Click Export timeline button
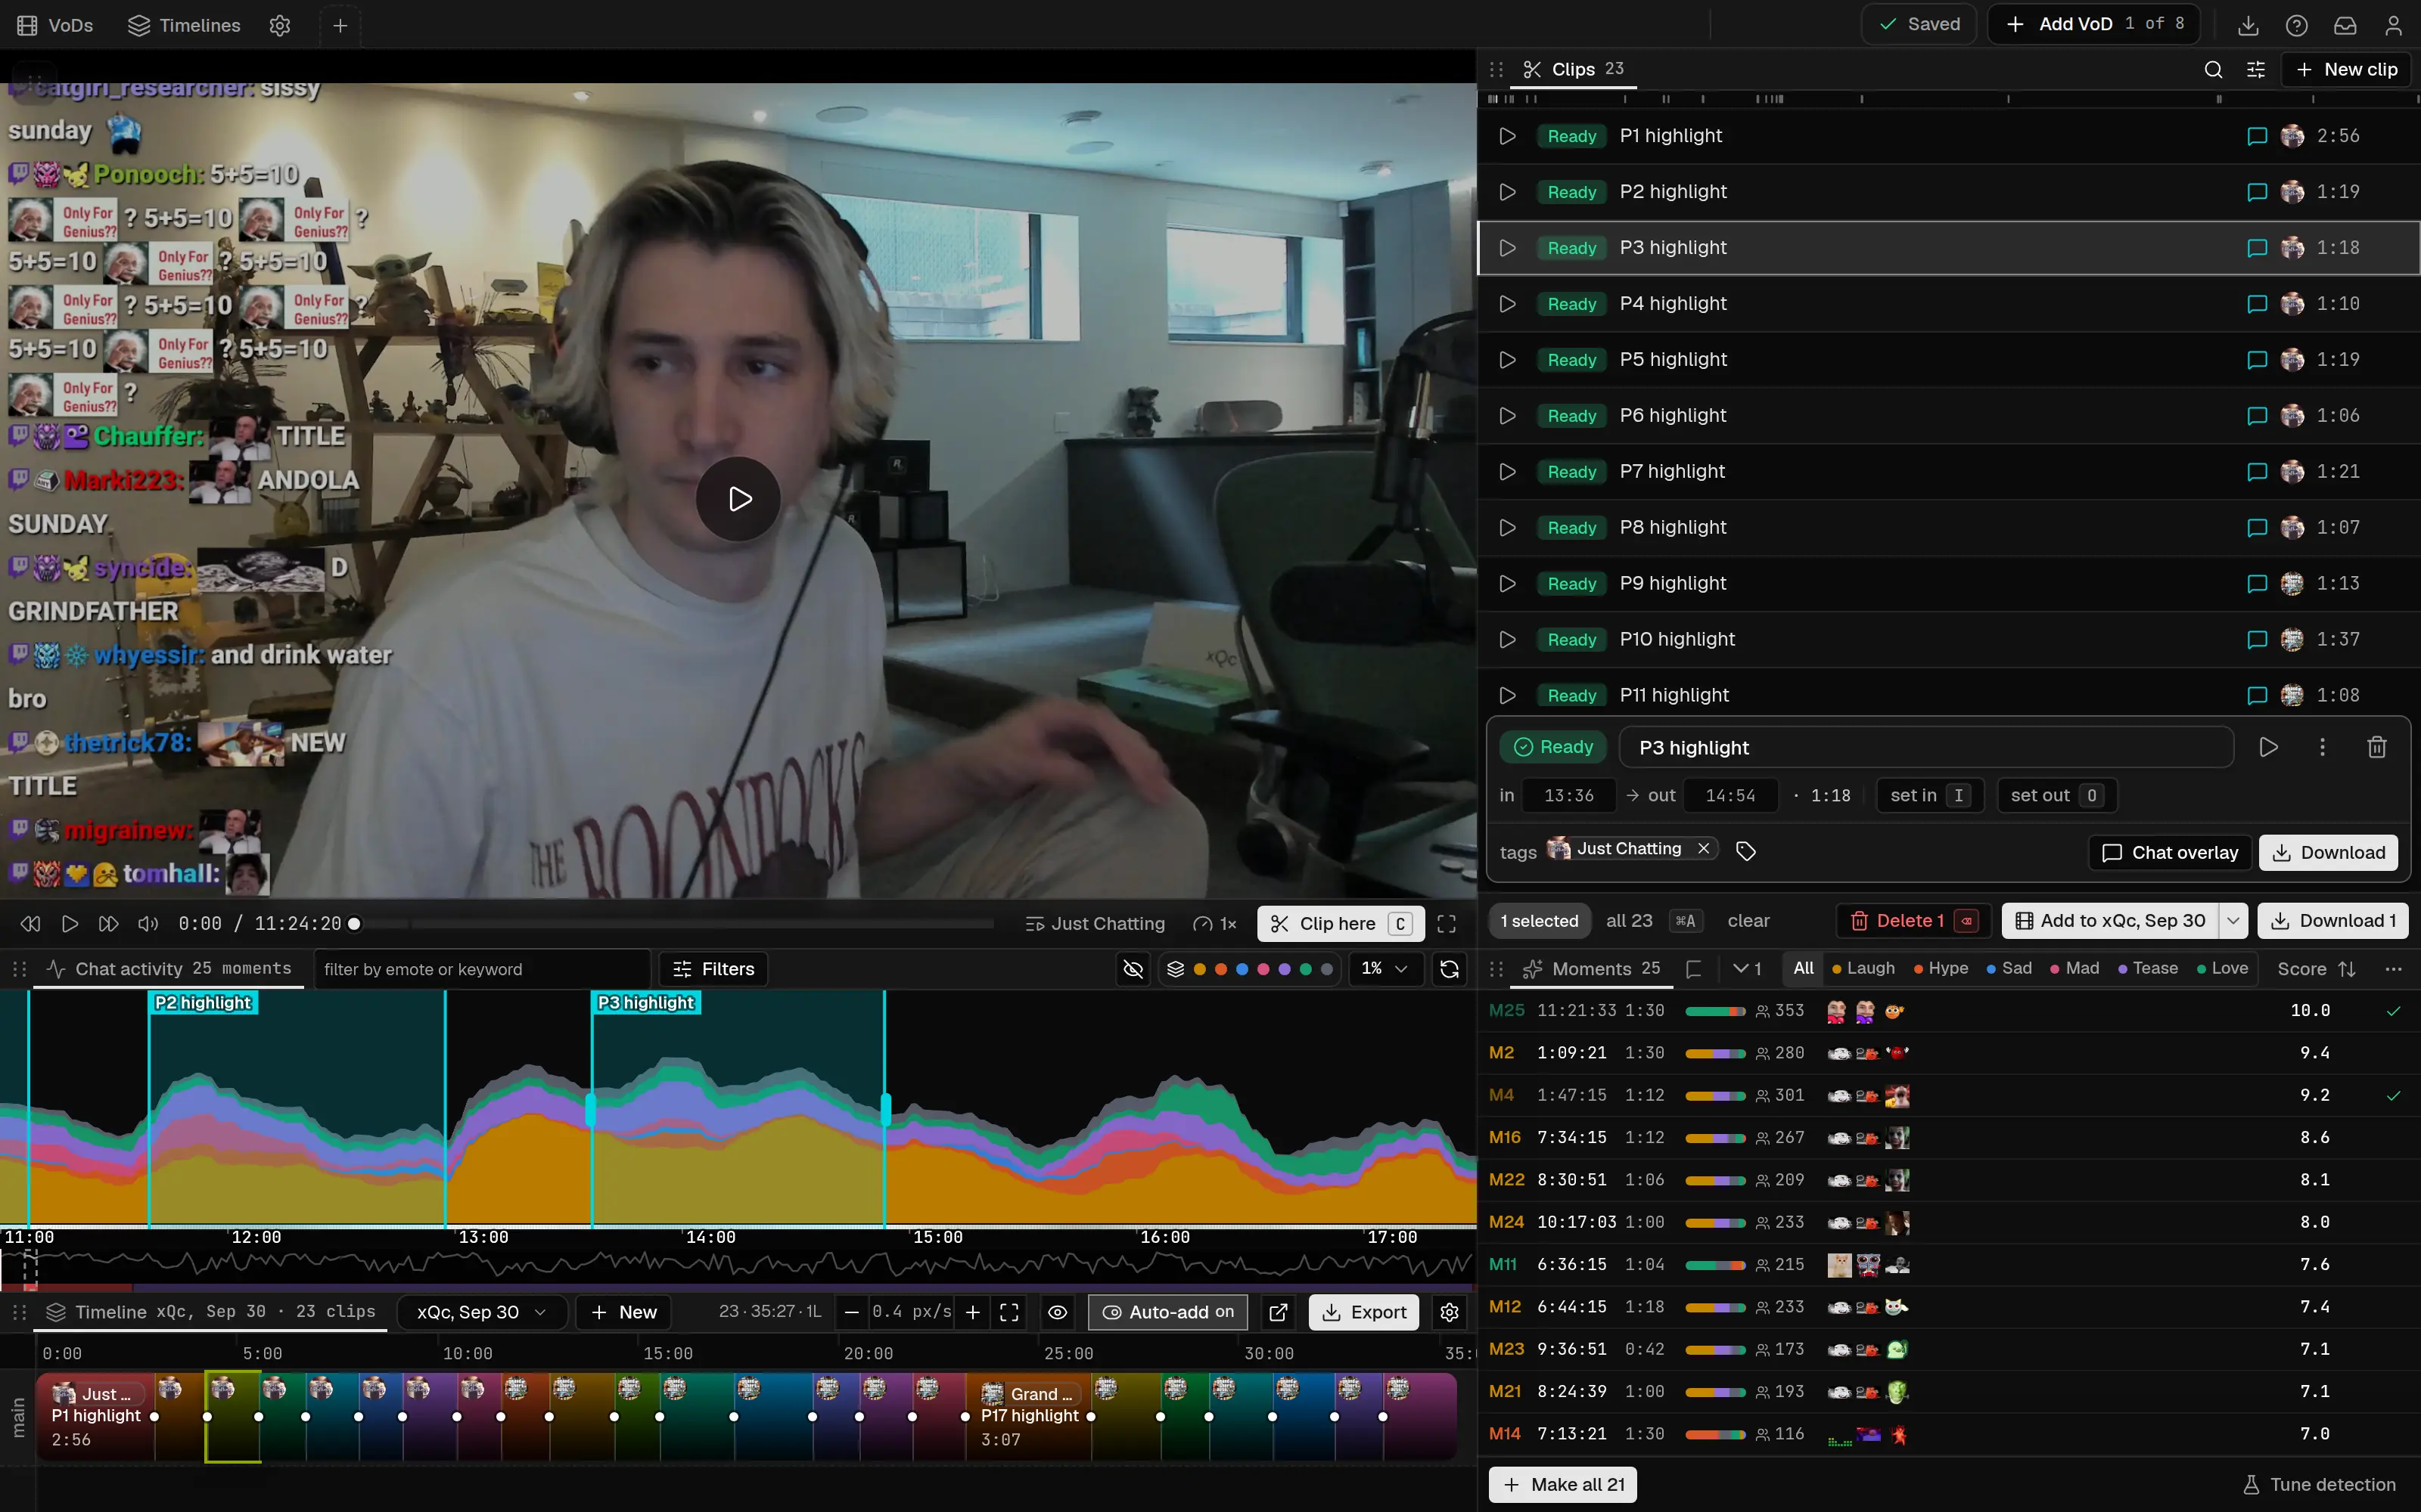The height and width of the screenshot is (1512, 2421). (x=1363, y=1312)
